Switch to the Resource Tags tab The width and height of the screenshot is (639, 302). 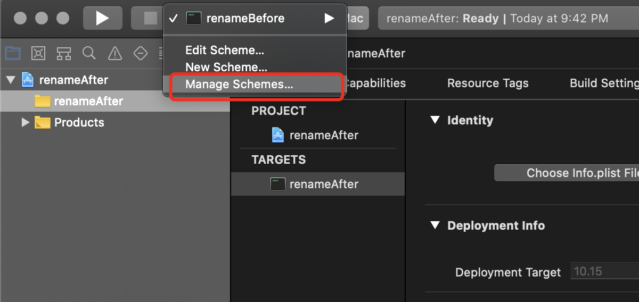coord(488,83)
